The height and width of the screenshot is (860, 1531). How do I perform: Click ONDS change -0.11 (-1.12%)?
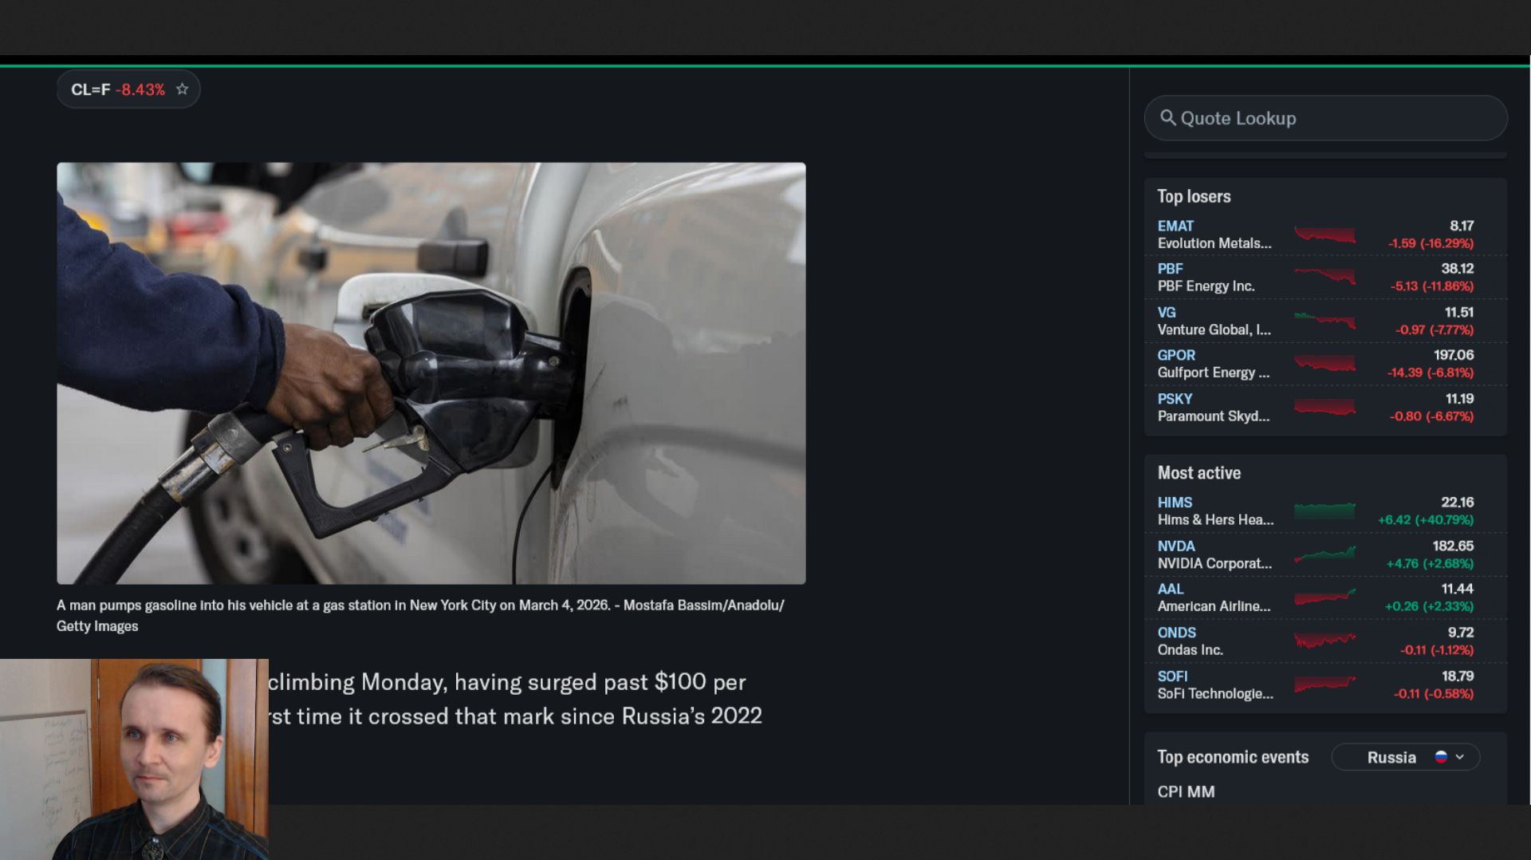tap(1437, 650)
